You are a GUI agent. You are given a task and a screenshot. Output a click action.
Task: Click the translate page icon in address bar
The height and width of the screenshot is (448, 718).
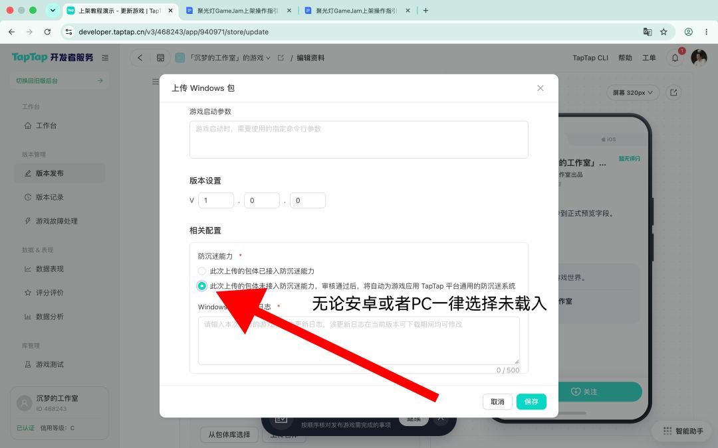coord(648,32)
